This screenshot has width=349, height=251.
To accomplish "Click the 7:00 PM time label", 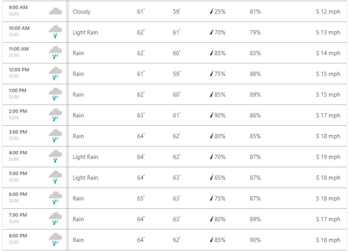I will point(18,215).
